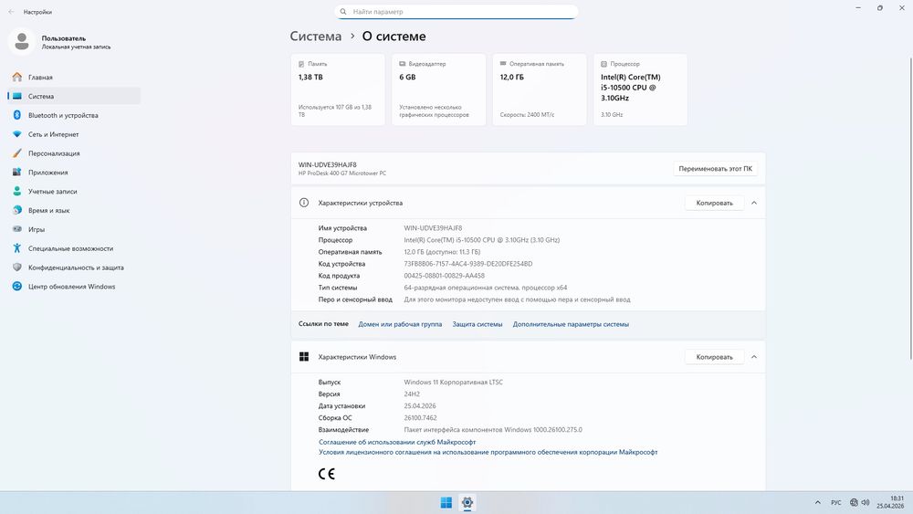Select Персонализация menu item
The height and width of the screenshot is (514, 913).
(74, 153)
